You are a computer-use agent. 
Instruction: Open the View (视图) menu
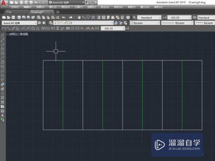coord(40,7)
